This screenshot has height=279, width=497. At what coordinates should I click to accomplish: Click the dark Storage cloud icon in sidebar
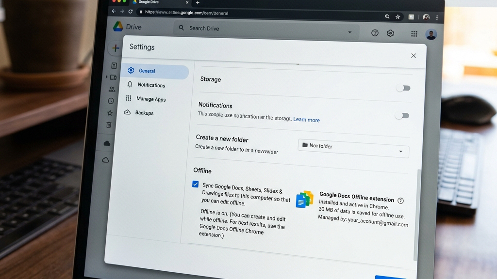(107, 143)
